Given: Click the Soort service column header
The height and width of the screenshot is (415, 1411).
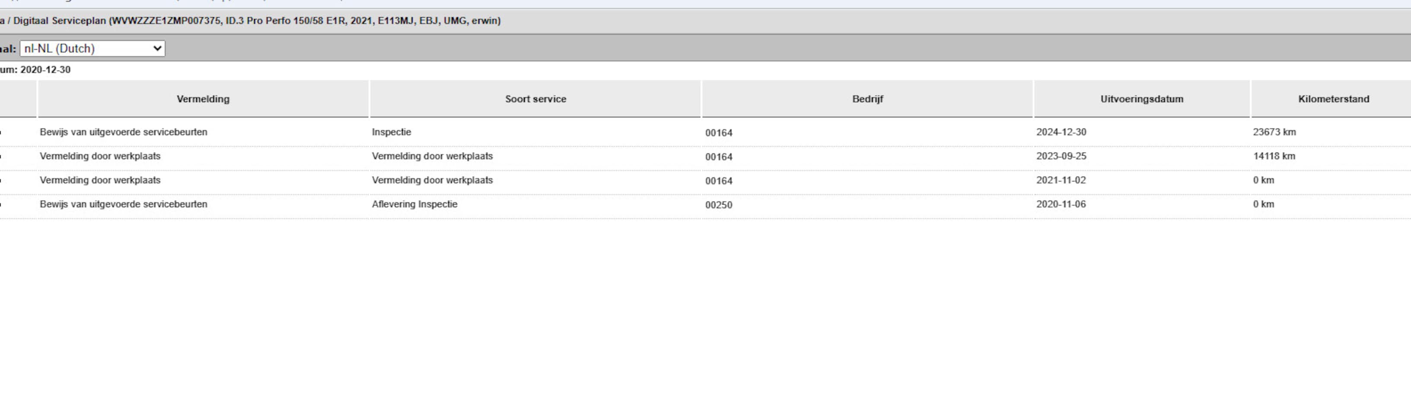Looking at the screenshot, I should click(535, 99).
